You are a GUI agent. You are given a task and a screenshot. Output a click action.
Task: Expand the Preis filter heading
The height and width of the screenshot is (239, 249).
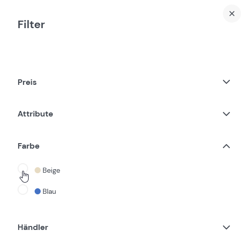27,82
